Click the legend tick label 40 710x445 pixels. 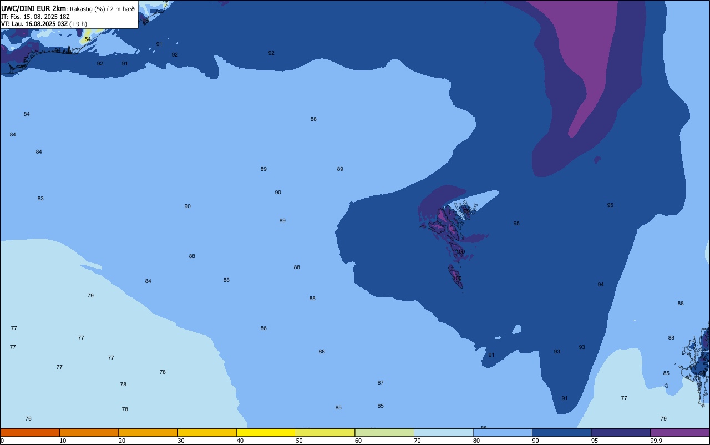click(x=240, y=441)
